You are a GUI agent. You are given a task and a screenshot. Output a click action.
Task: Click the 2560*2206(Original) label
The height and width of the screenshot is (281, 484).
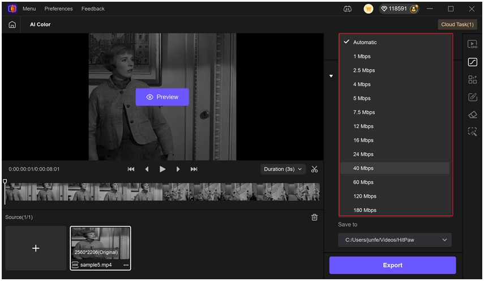pyautogui.click(x=96, y=252)
